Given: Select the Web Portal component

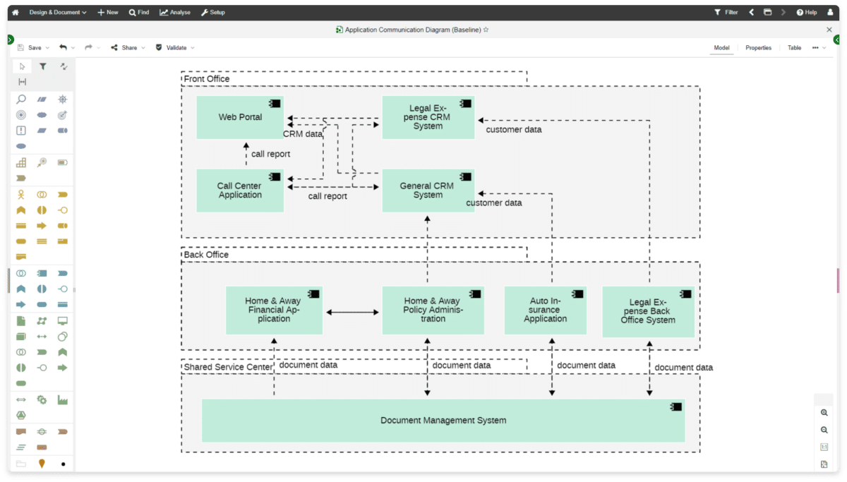Looking at the screenshot, I should tap(240, 117).
